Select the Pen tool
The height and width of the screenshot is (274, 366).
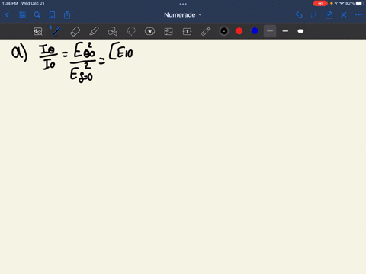[x=56, y=31]
